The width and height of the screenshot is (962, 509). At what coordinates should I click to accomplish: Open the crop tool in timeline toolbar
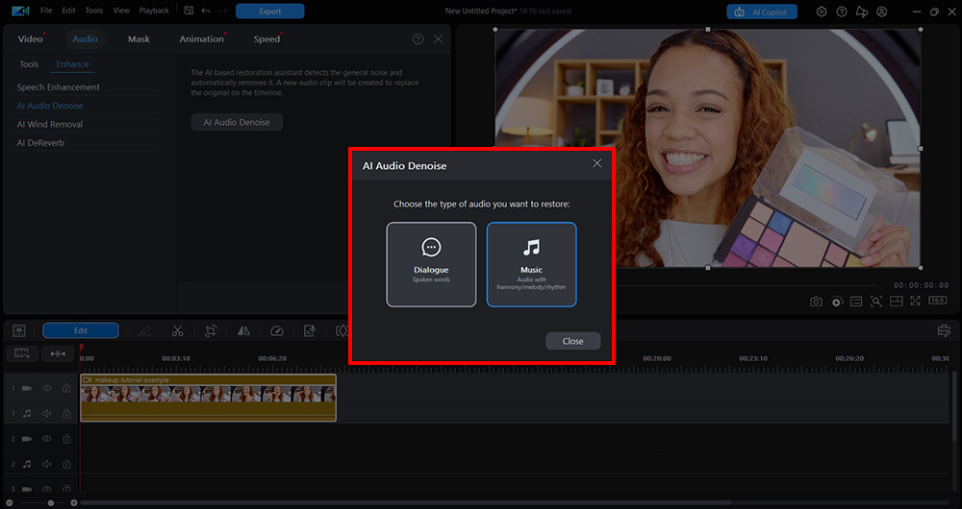[211, 330]
